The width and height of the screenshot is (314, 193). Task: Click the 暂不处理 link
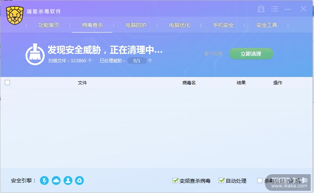[x=213, y=54]
